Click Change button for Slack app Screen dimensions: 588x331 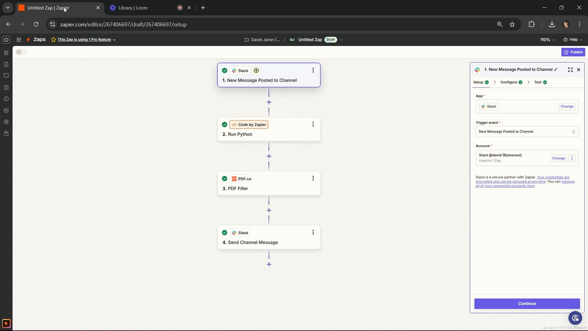pyautogui.click(x=567, y=106)
